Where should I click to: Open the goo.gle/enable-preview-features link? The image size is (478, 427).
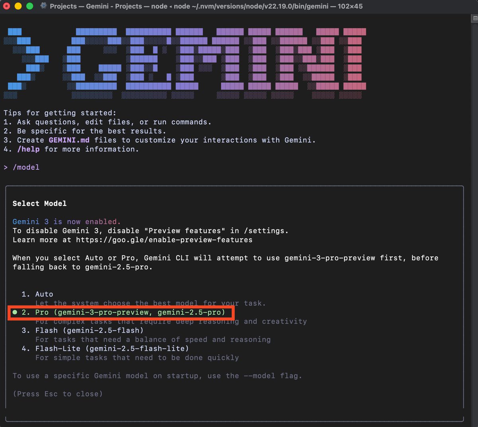pyautogui.click(x=164, y=240)
